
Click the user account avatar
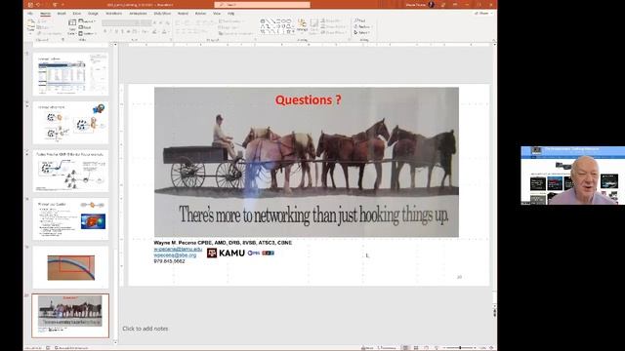pos(432,5)
